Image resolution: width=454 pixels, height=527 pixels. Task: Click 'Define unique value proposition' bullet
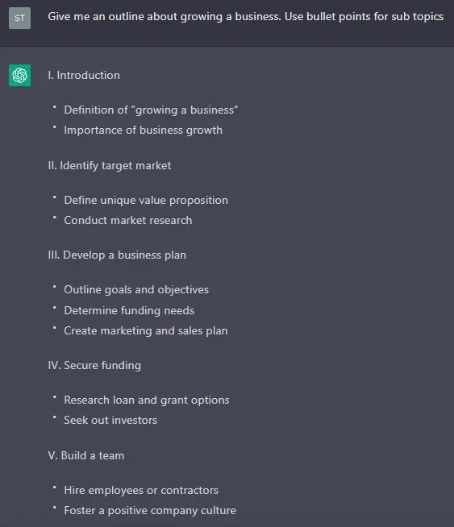click(146, 200)
